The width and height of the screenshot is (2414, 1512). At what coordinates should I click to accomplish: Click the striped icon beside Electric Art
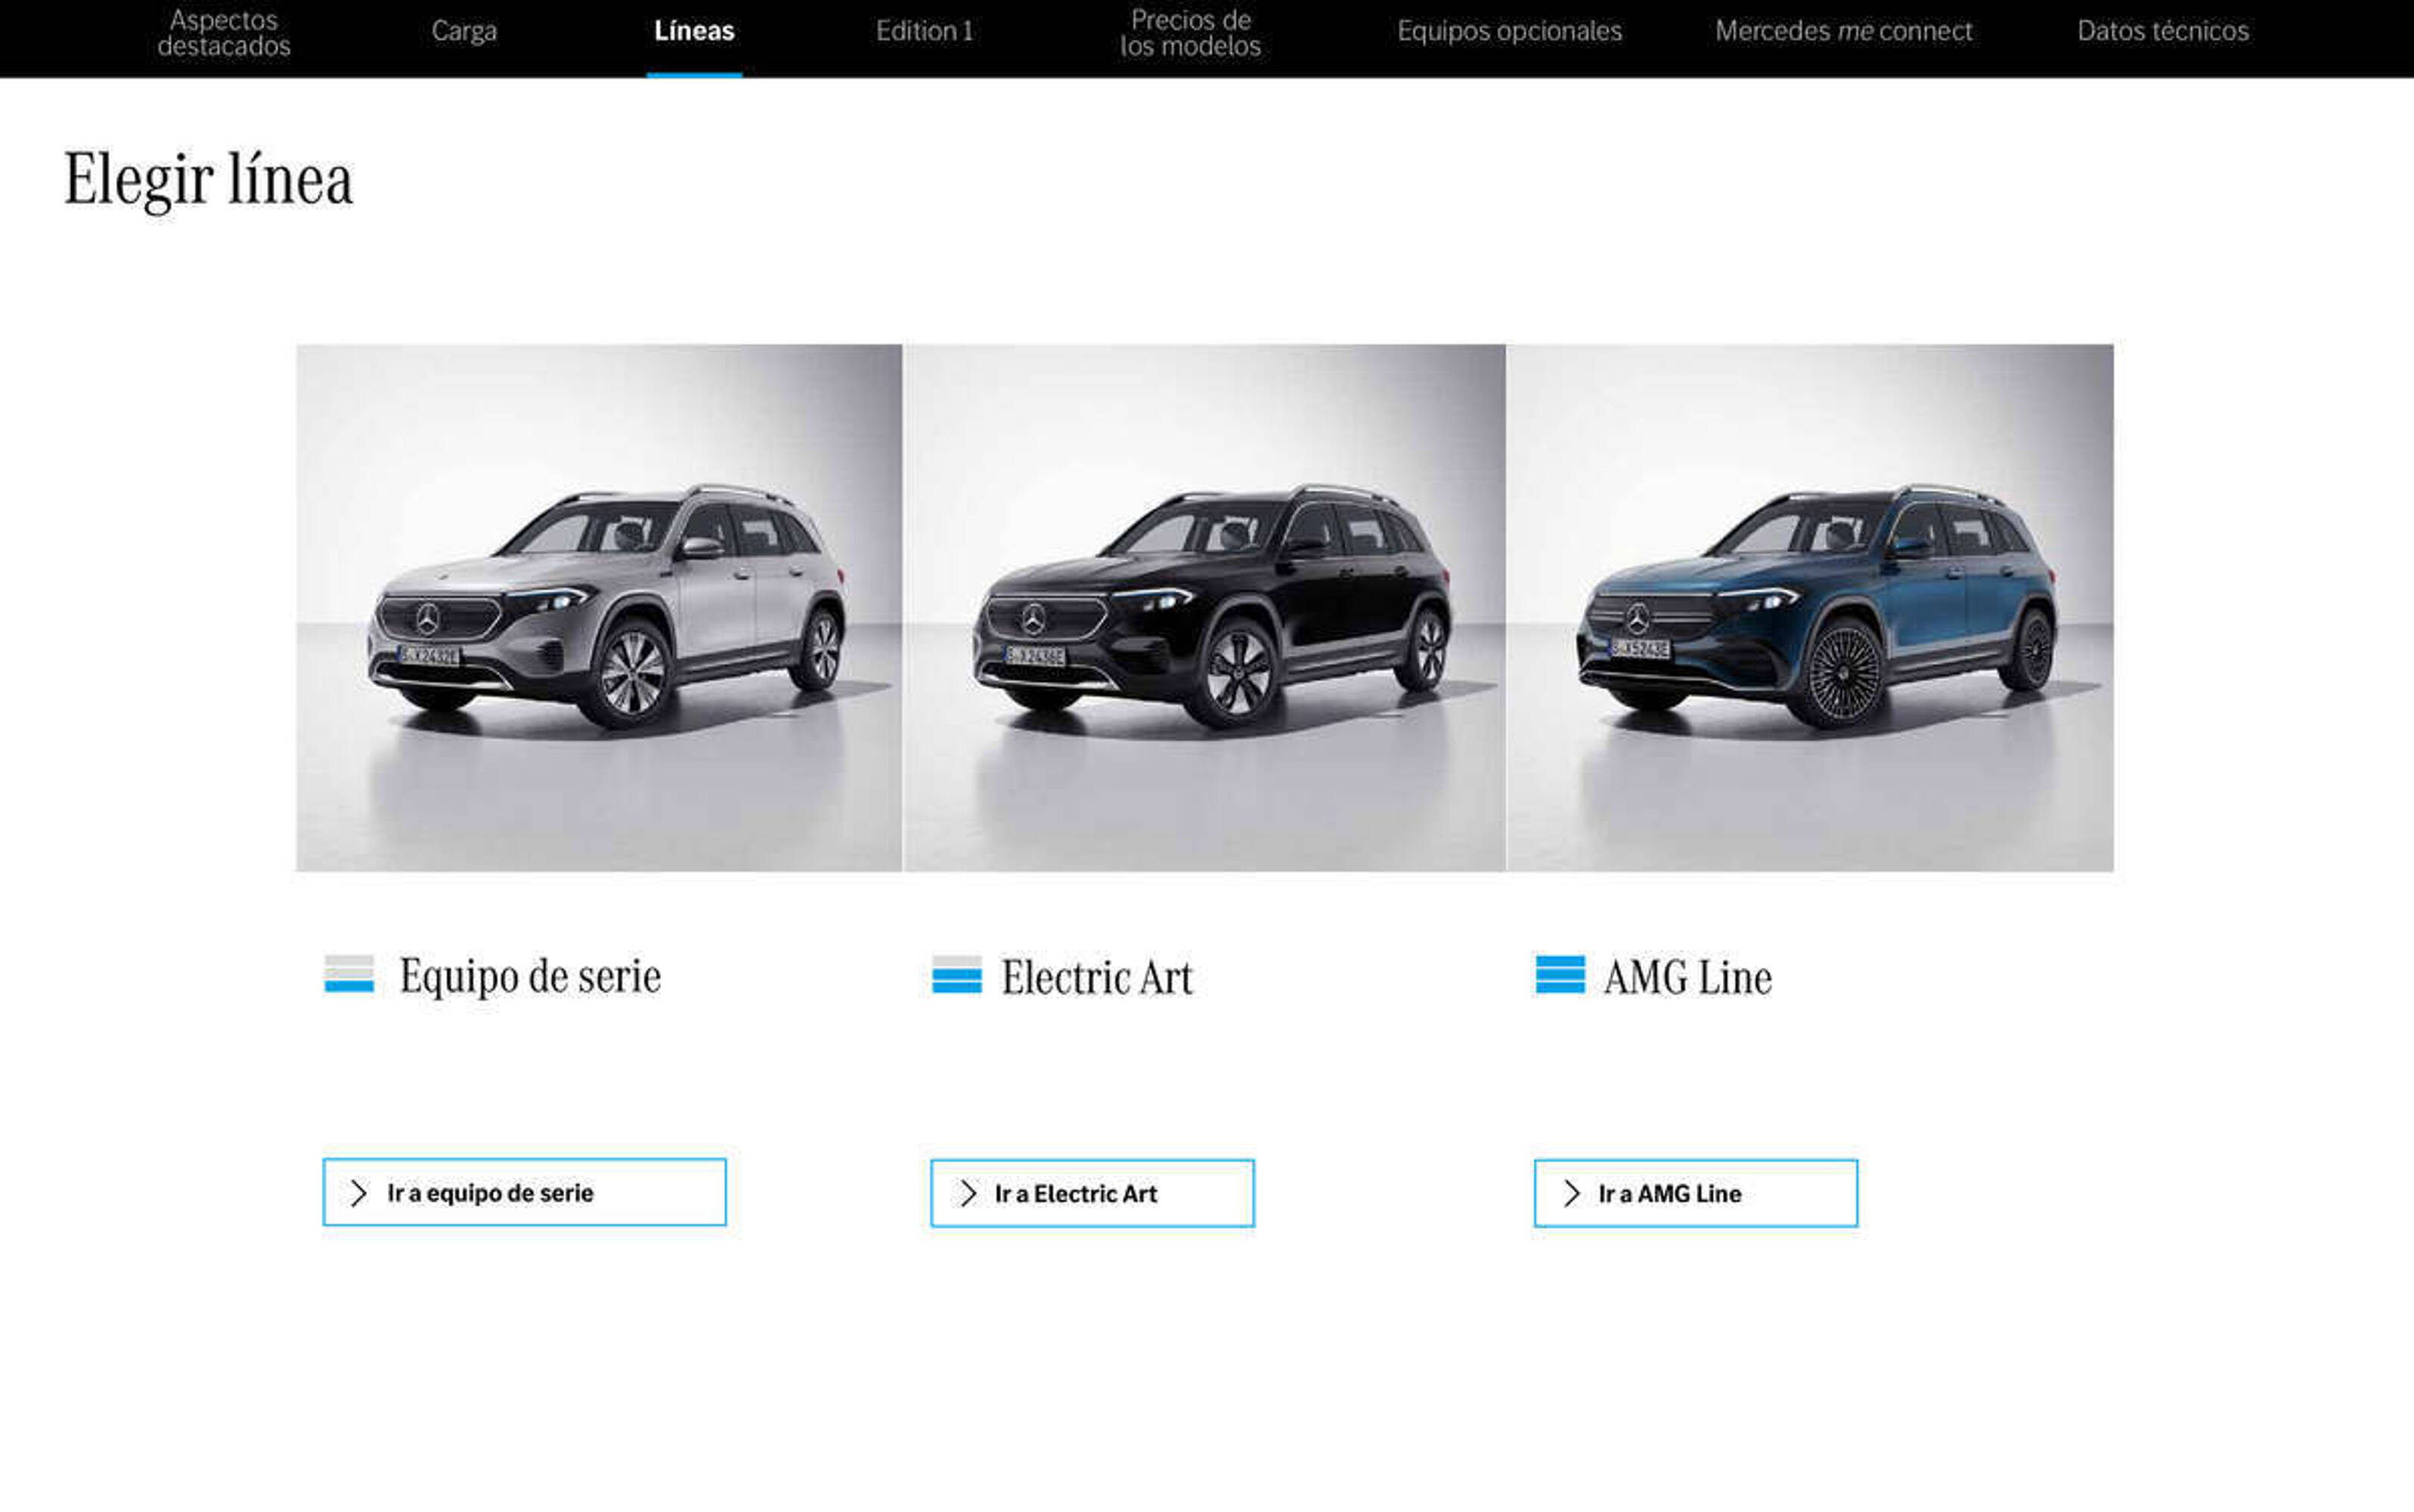point(956,975)
